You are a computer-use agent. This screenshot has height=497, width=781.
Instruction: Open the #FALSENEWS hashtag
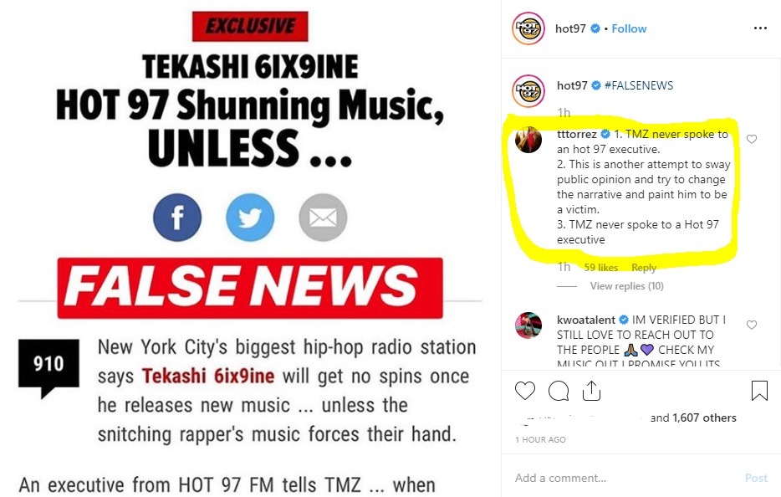pyautogui.click(x=639, y=85)
